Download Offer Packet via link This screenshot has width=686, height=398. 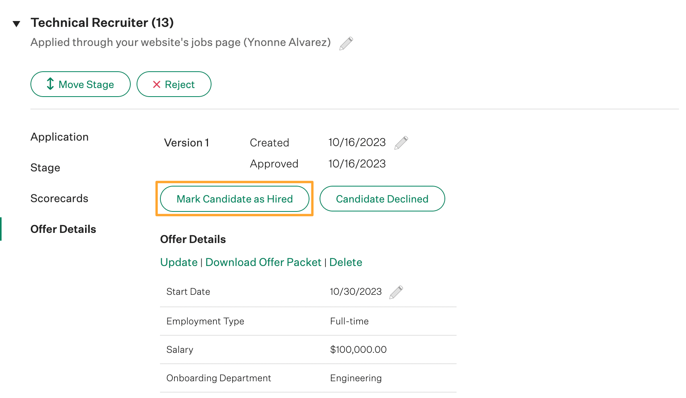tap(263, 262)
